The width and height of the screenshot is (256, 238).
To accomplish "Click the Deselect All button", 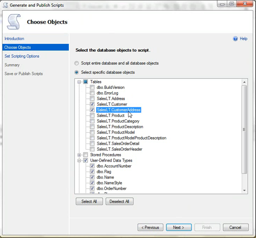I will pyautogui.click(x=119, y=202).
